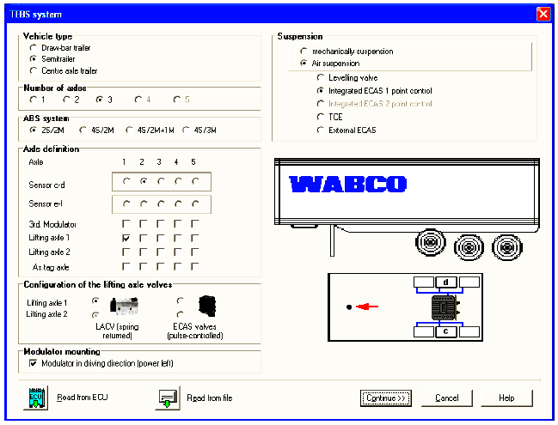
Task: Click the Sensor e-f label
Action: 46,204
